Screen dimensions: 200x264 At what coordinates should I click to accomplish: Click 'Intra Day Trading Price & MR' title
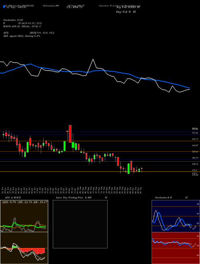pos(74,198)
